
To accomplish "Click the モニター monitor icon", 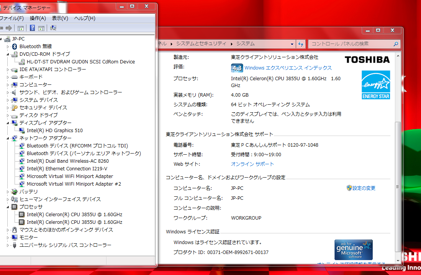I will tap(15, 238).
